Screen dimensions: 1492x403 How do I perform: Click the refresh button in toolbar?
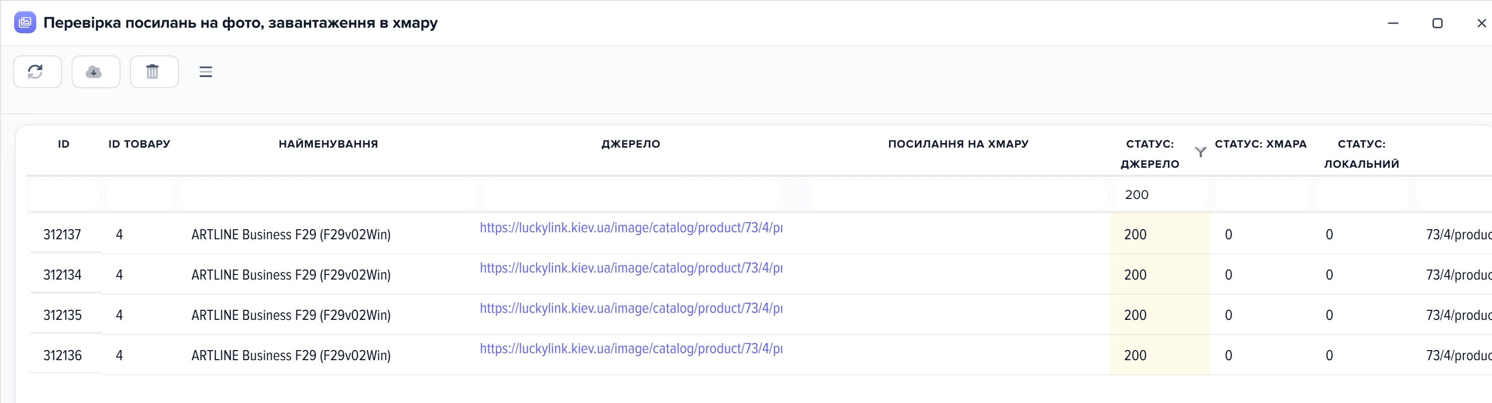tap(38, 72)
